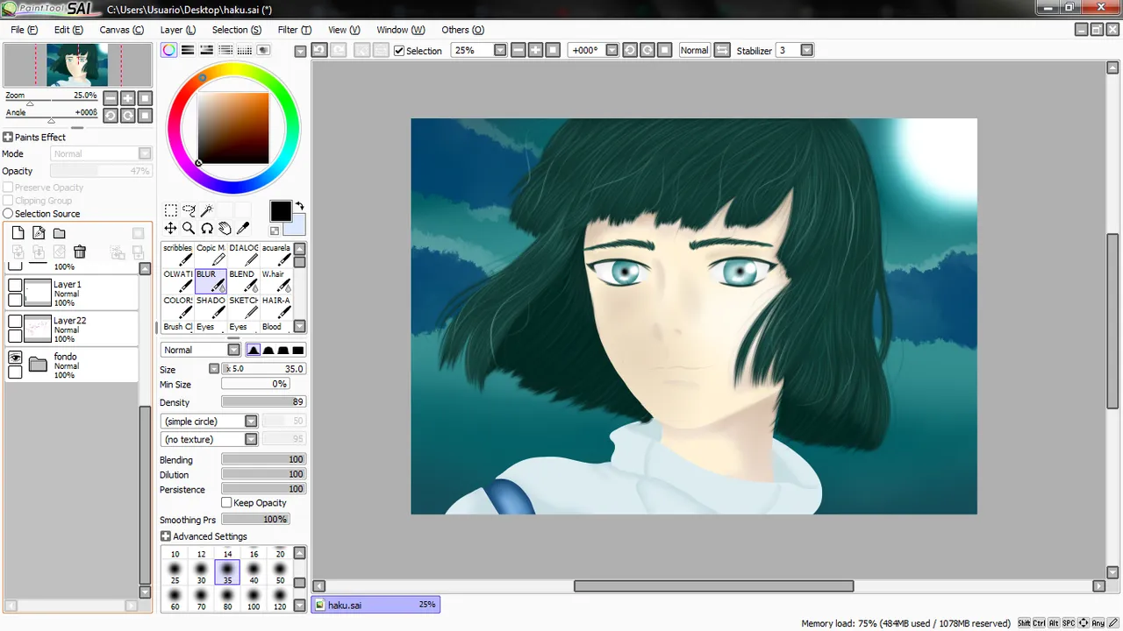The width and height of the screenshot is (1123, 631).
Task: Choose the BLEND brush preset
Action: 243,280
